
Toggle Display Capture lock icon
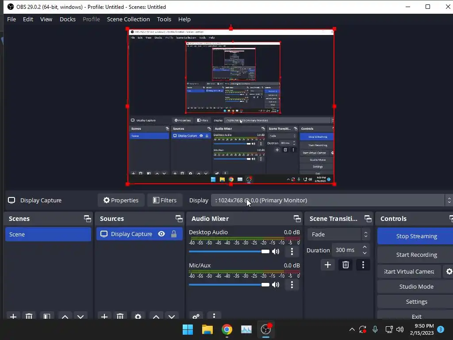coord(173,234)
